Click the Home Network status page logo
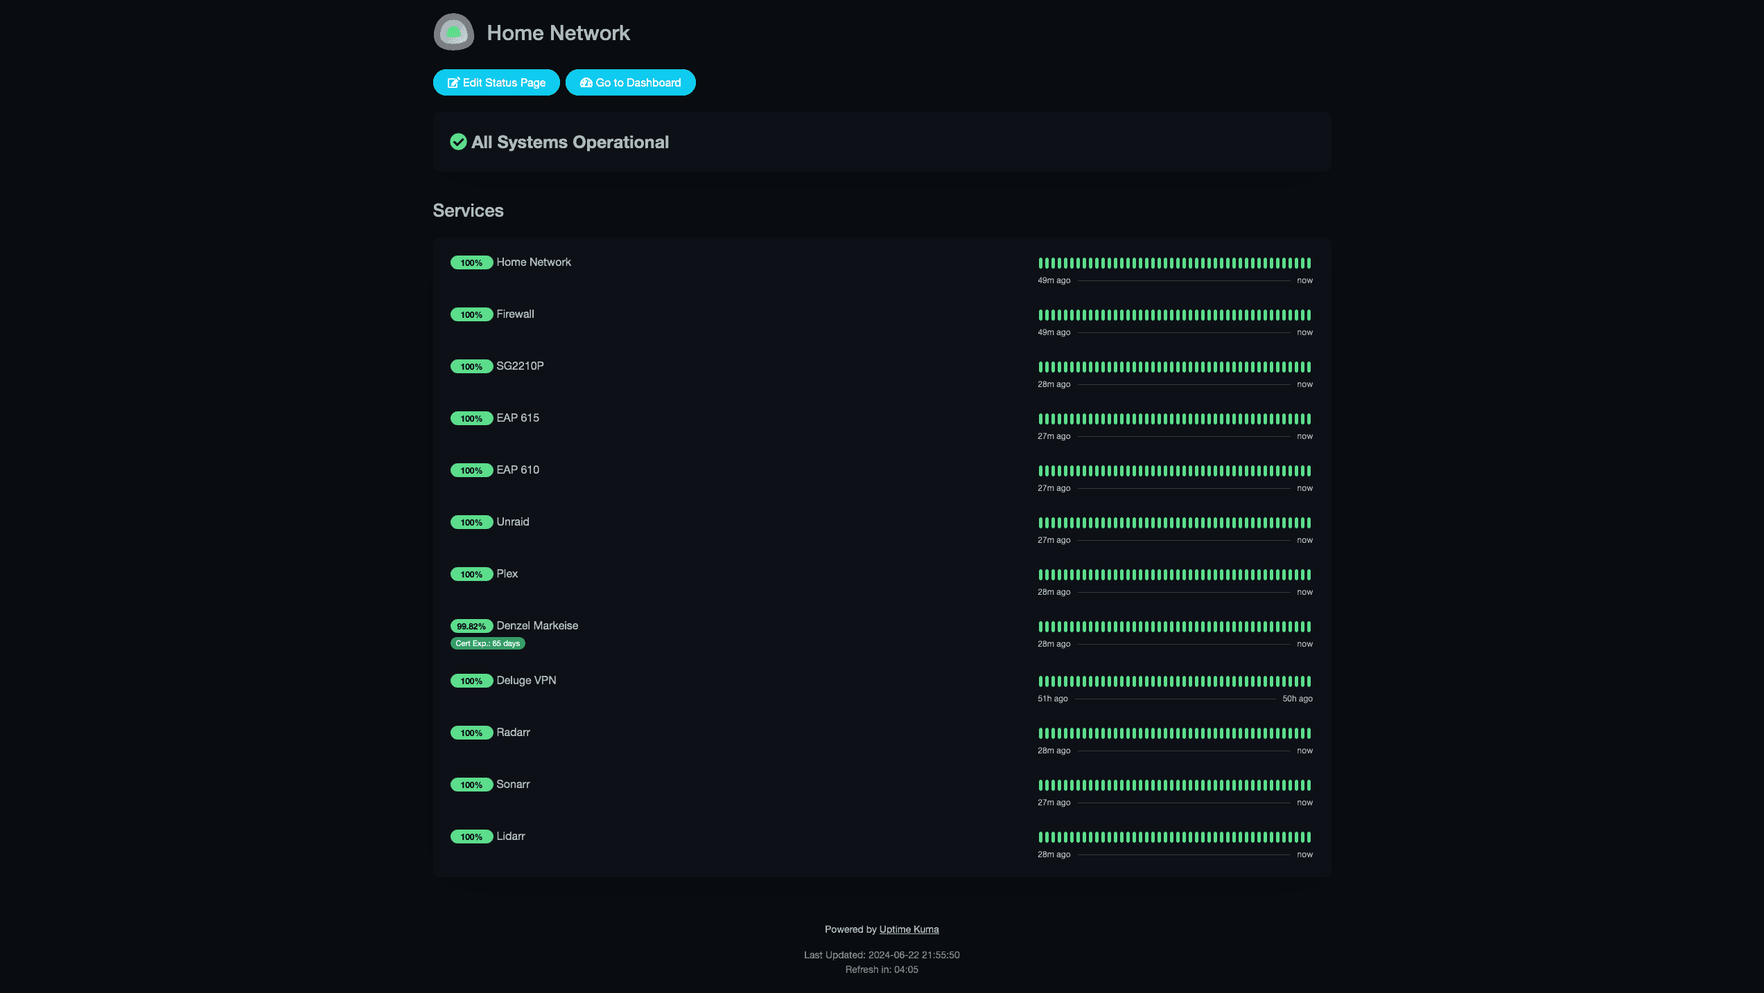 click(x=453, y=33)
